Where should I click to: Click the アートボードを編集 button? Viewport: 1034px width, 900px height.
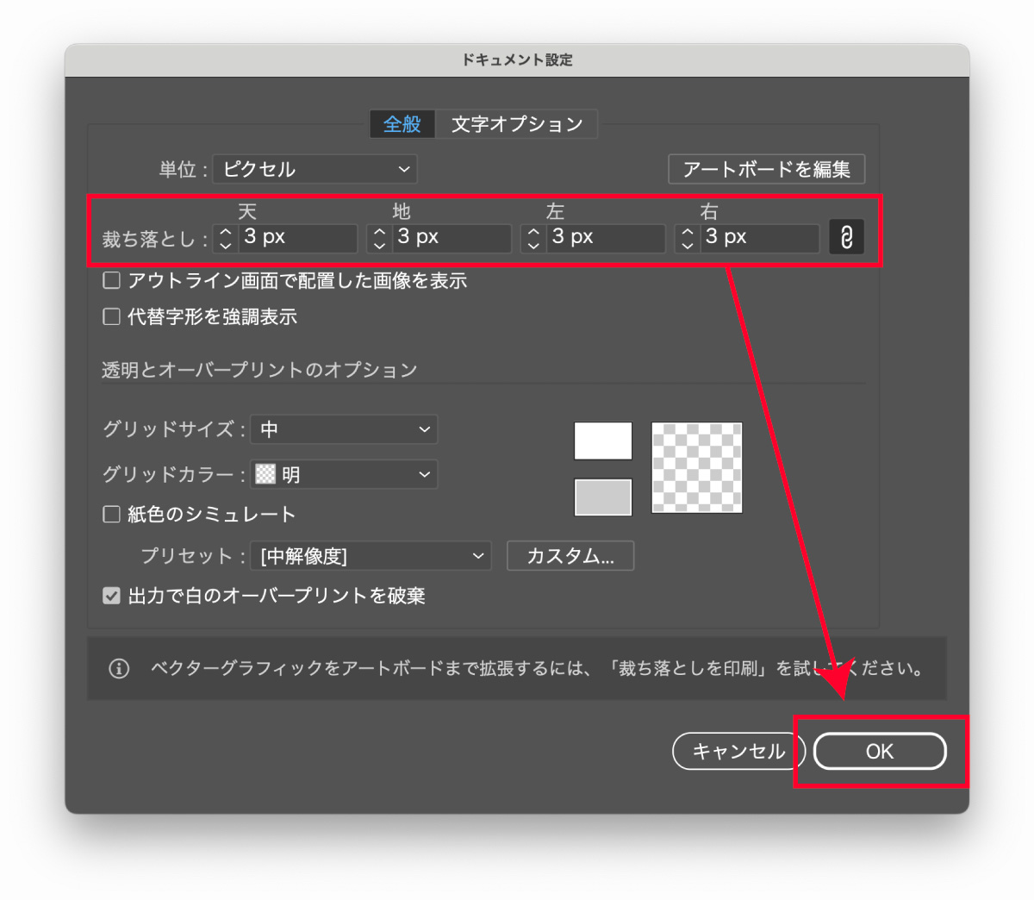(767, 169)
